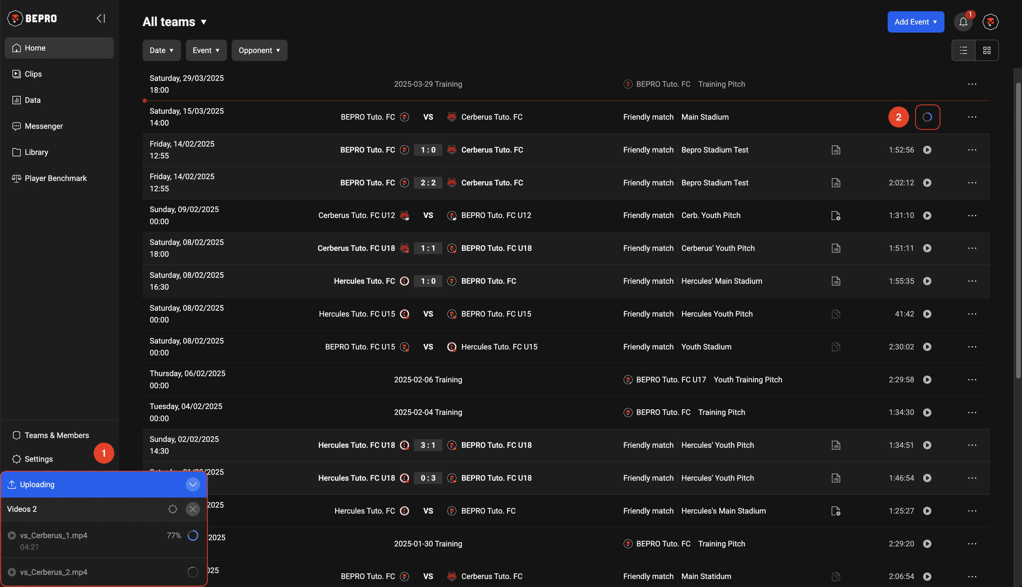
Task: Cancel all uploads with the X button
Action: point(193,509)
